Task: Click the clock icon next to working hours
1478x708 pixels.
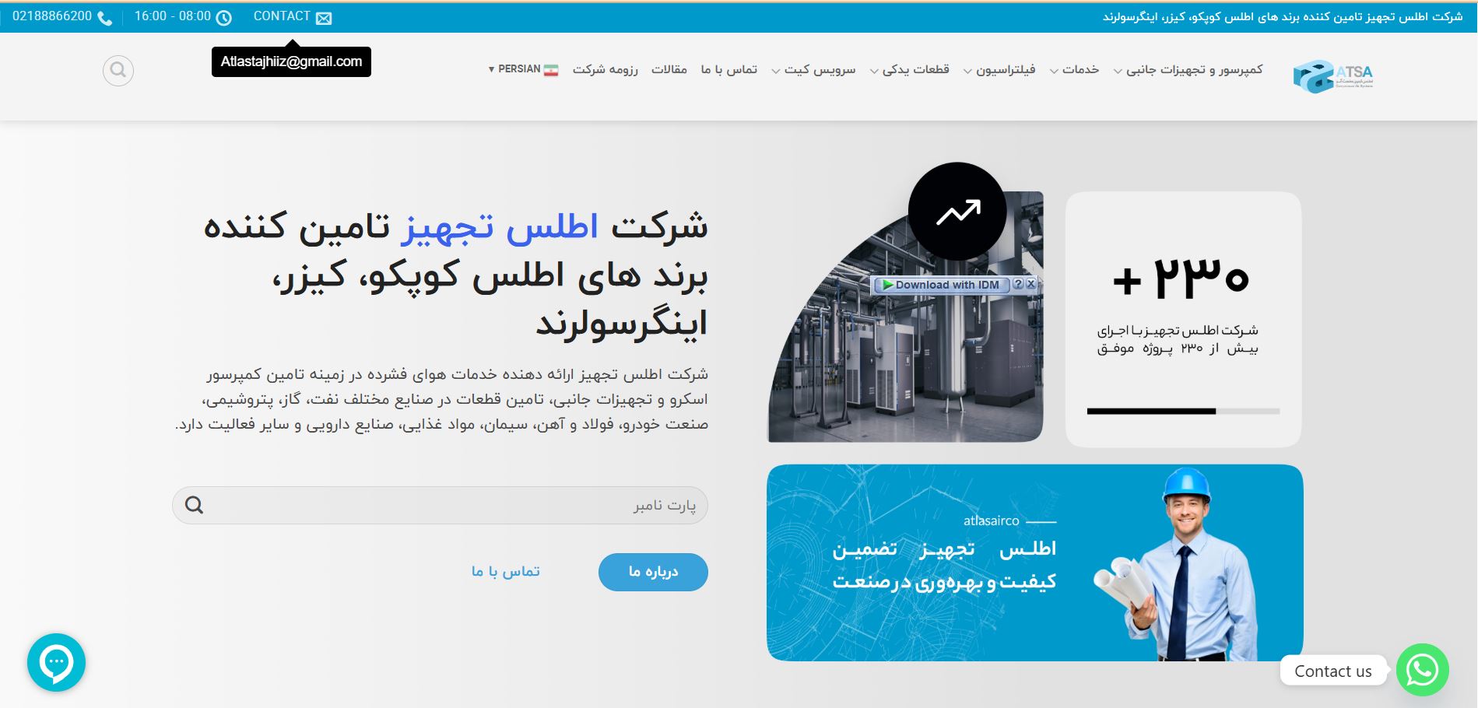Action: (x=223, y=18)
